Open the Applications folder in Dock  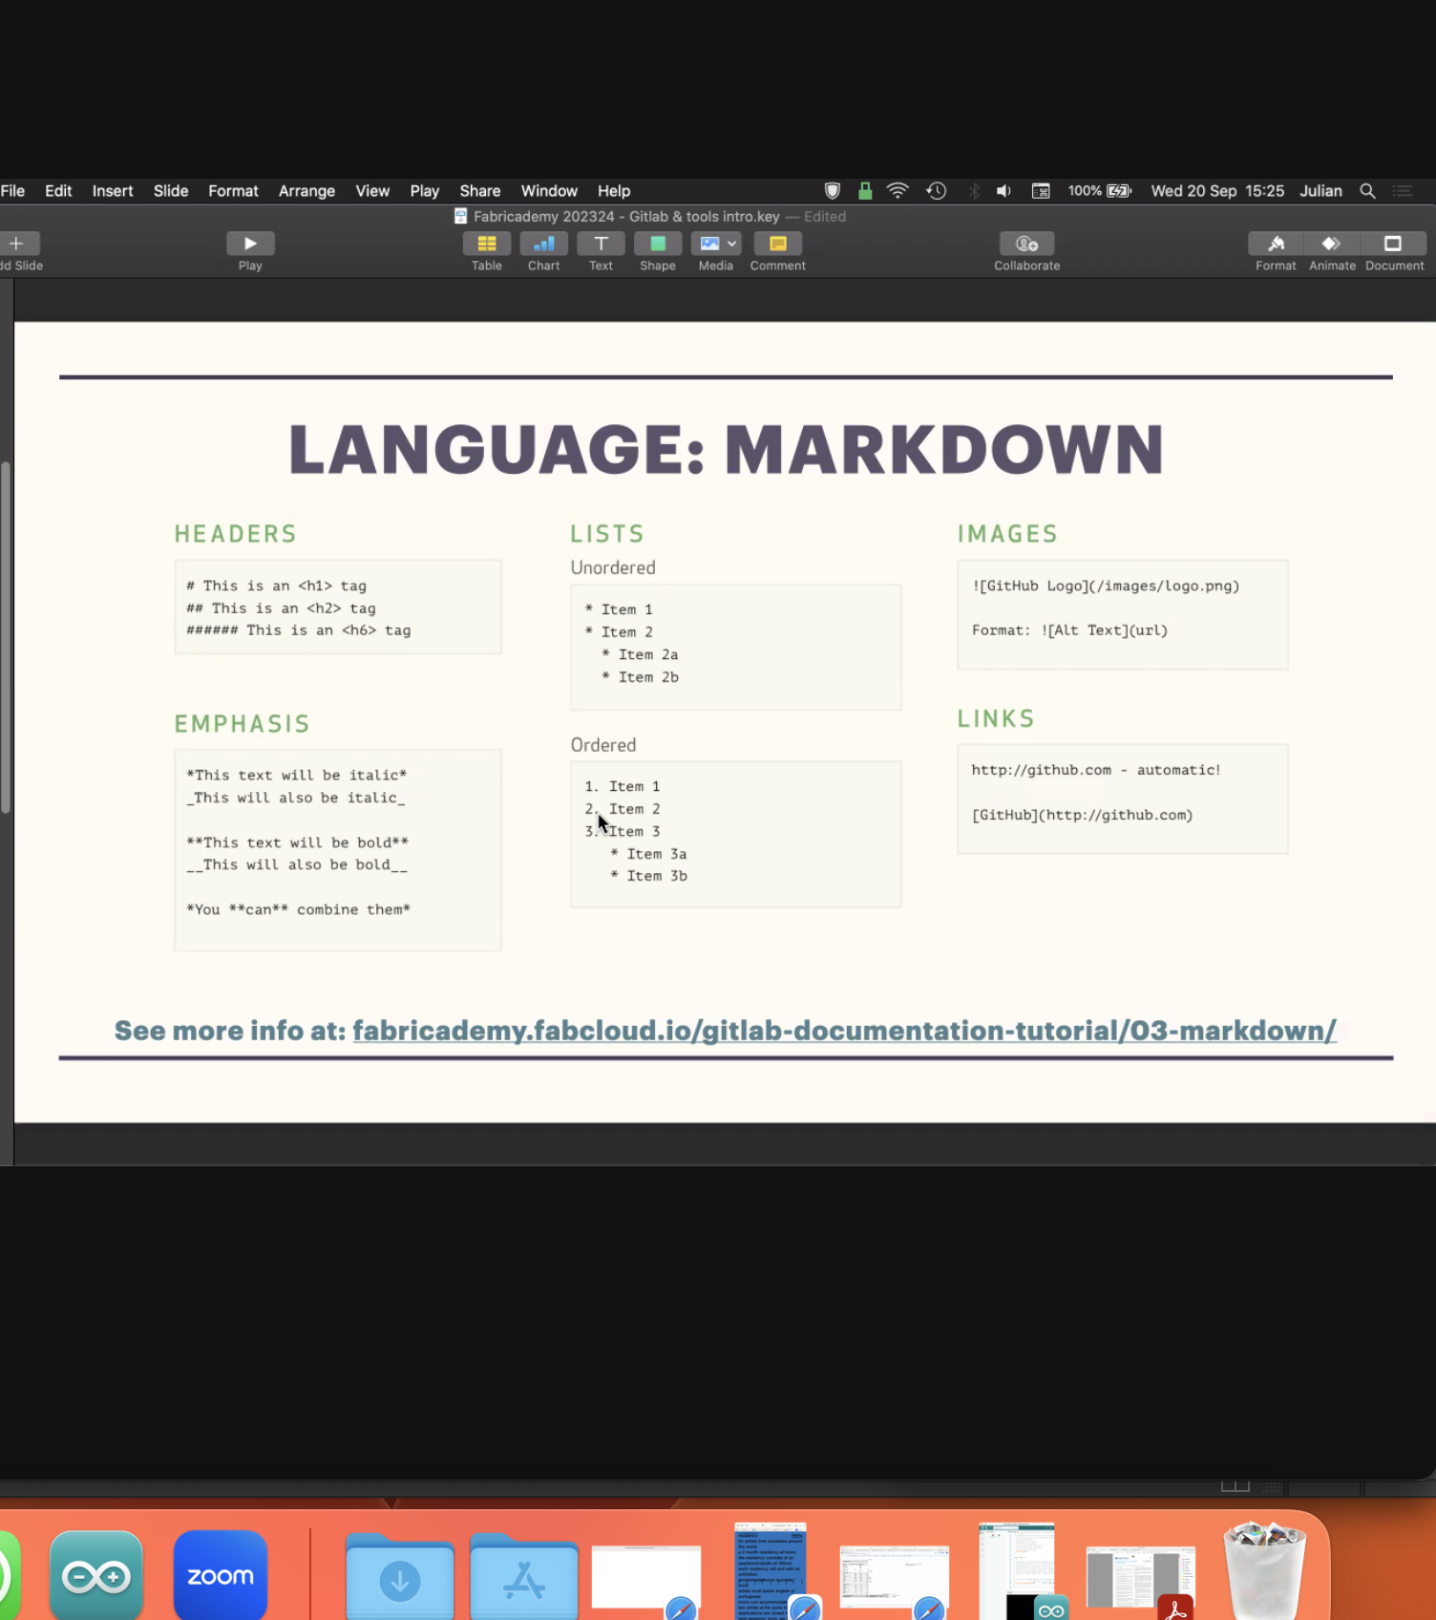click(524, 1578)
